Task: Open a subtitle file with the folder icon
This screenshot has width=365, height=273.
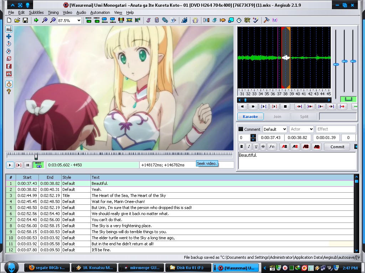Action: click(17, 20)
